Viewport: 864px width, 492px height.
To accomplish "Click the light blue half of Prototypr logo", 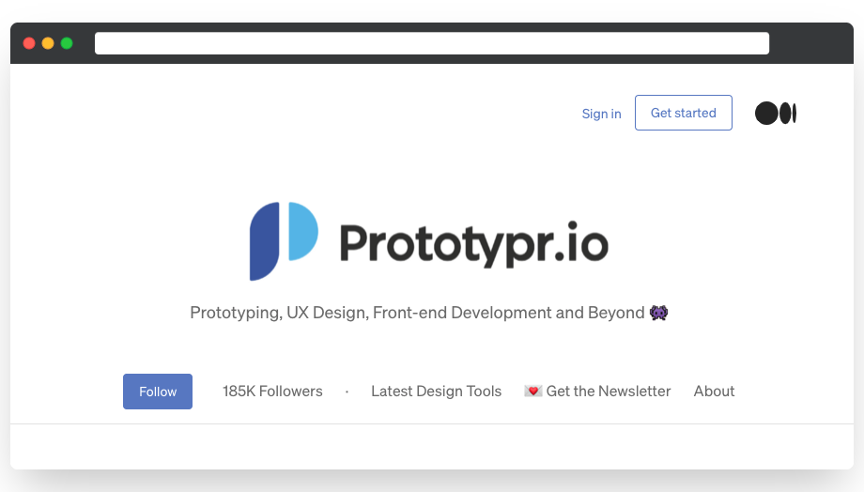I will 303,231.
